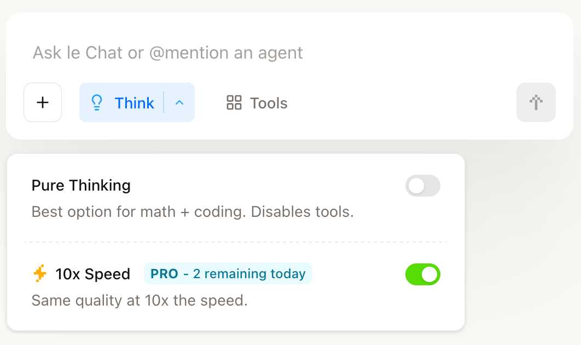Click the 10x Speed label

92,274
